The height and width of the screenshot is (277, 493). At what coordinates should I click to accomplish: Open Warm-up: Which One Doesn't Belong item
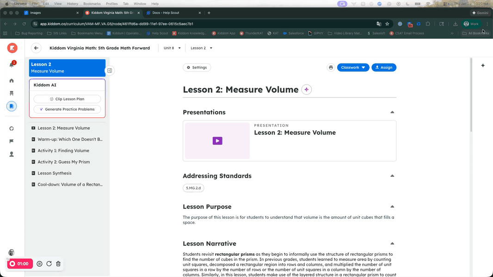(x=67, y=139)
